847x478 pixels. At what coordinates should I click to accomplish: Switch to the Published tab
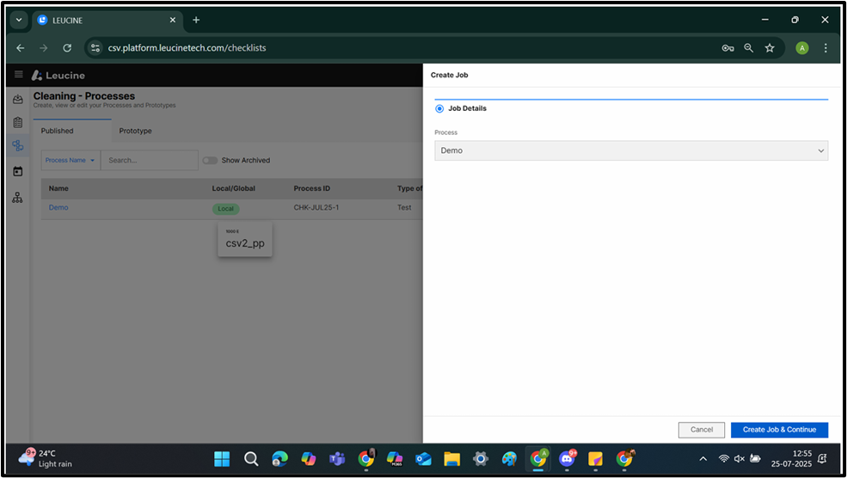point(58,131)
